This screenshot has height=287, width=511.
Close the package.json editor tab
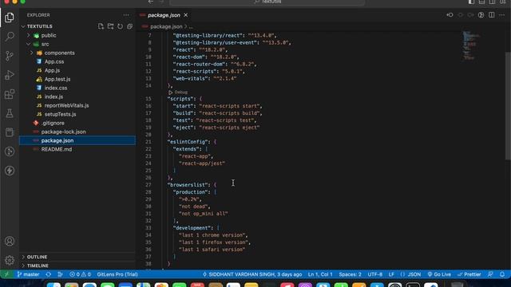click(x=186, y=15)
